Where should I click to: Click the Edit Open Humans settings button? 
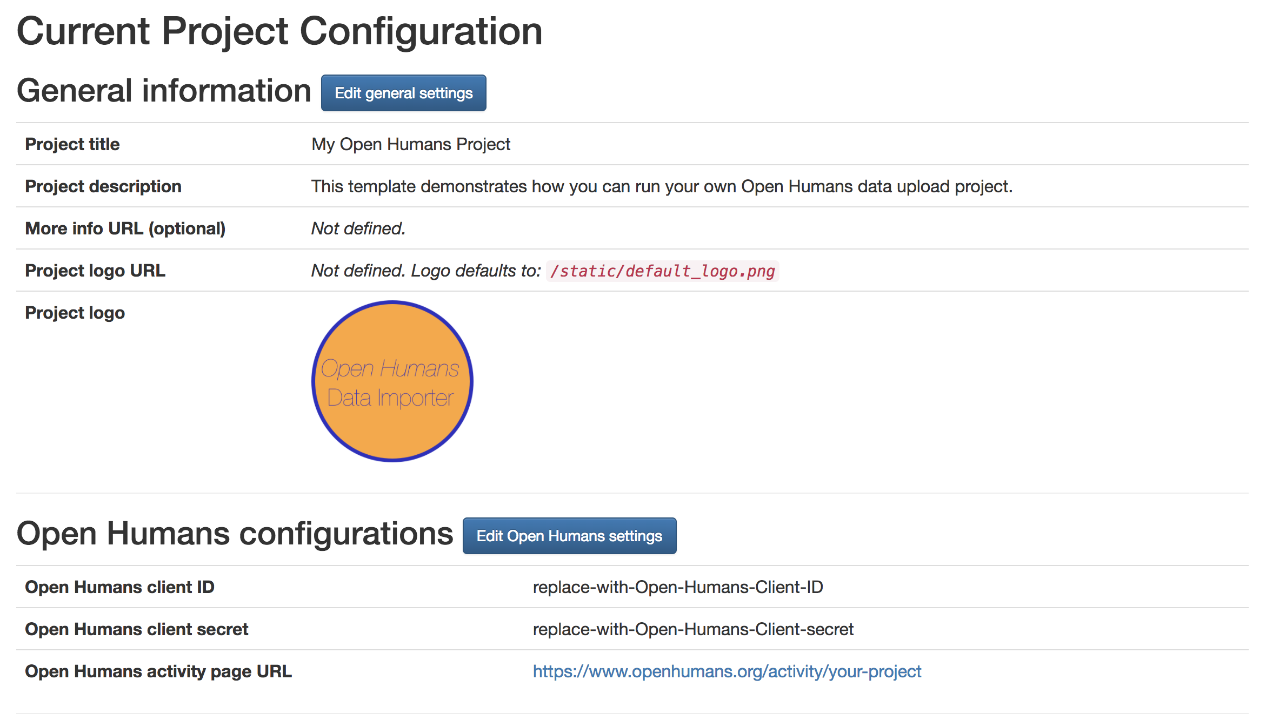pos(569,536)
